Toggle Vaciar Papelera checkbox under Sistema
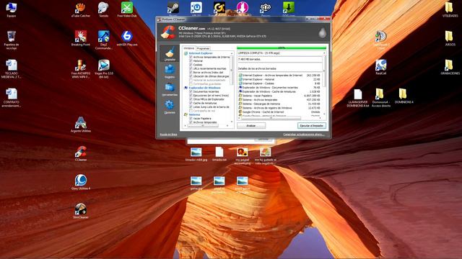Screen dimensions: 462x259 191,118
